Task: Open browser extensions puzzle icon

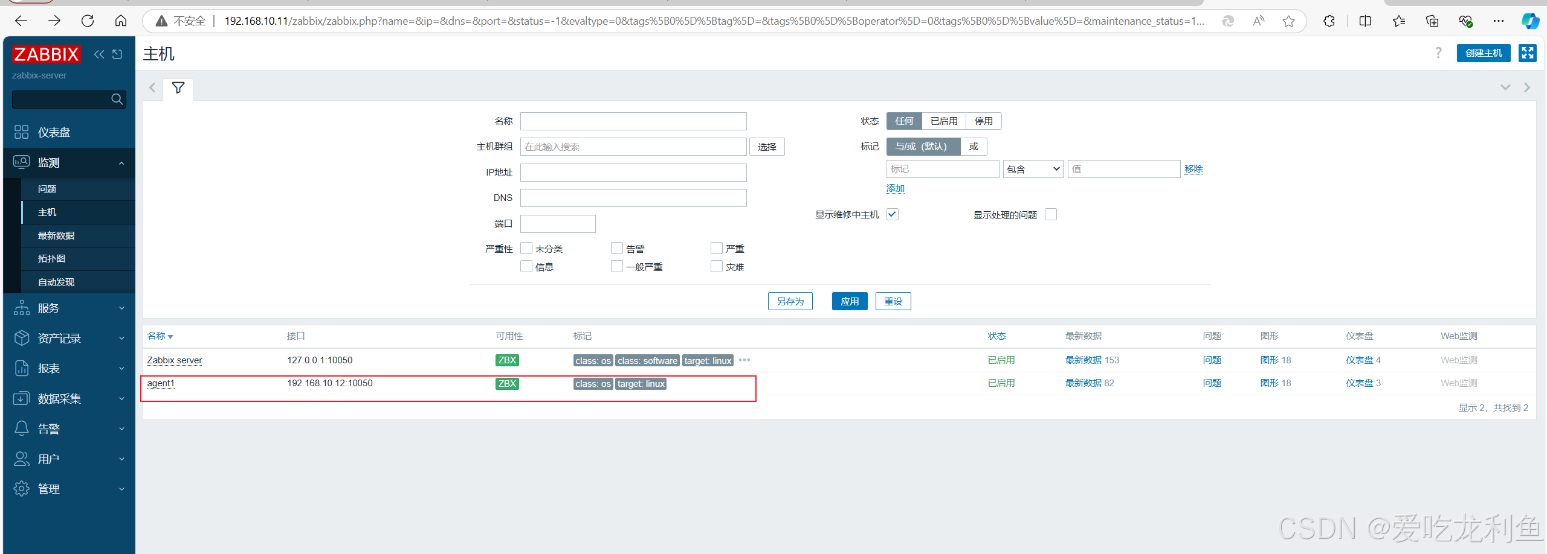Action: tap(1329, 21)
